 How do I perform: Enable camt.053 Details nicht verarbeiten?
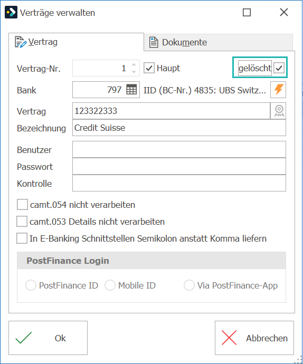[x=22, y=221]
